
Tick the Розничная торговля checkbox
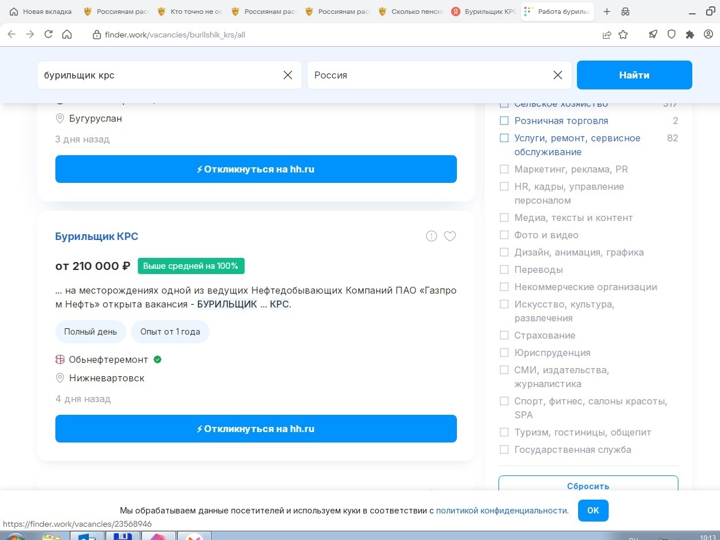tap(504, 121)
